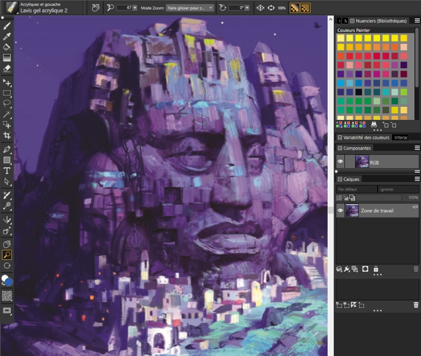Select the Brush tool in toolbox
421x356 pixels.
pos(7,27)
